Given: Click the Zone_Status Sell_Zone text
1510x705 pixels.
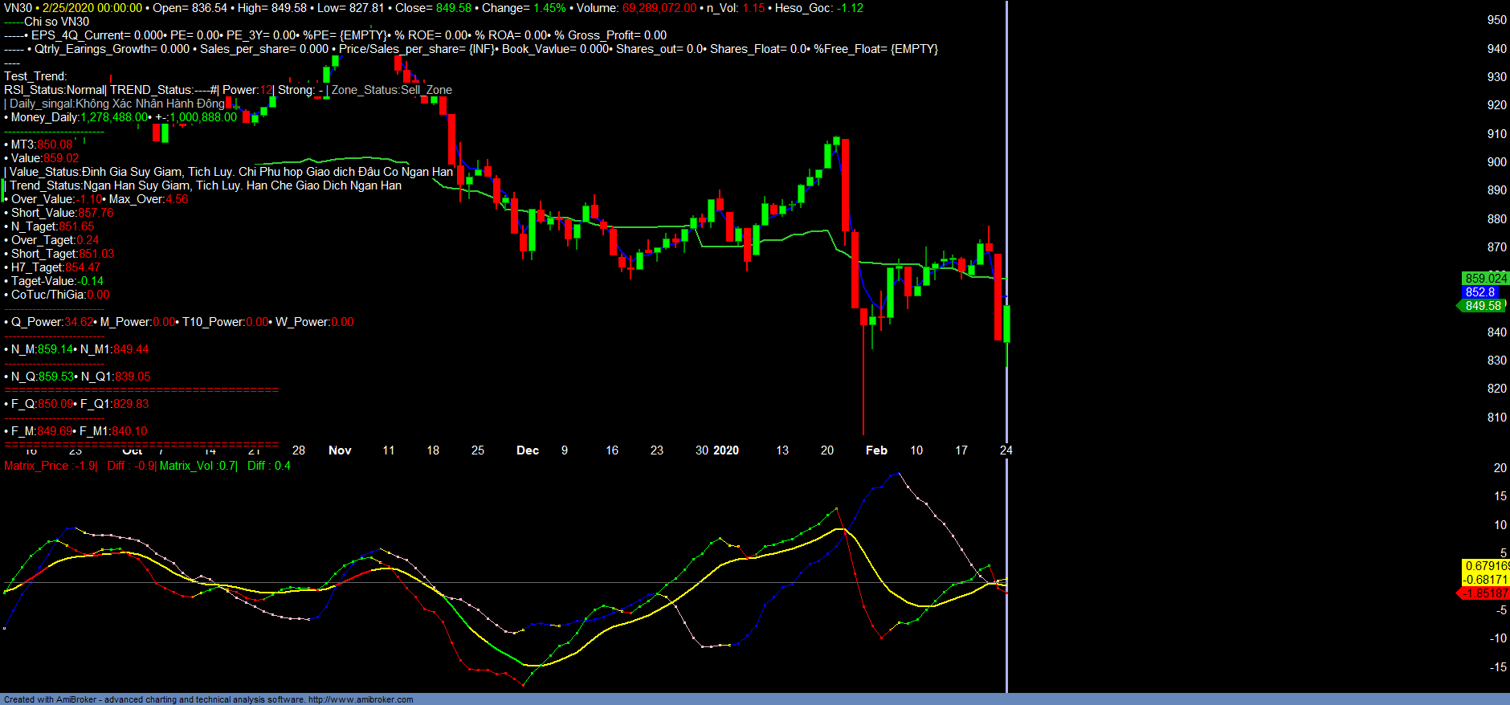Looking at the screenshot, I should tap(392, 90).
